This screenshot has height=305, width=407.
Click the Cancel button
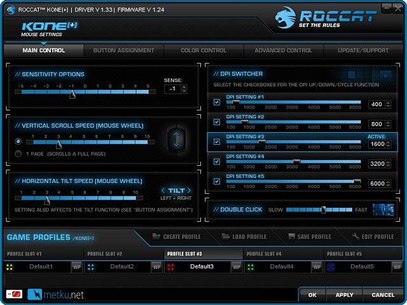pos(383,295)
